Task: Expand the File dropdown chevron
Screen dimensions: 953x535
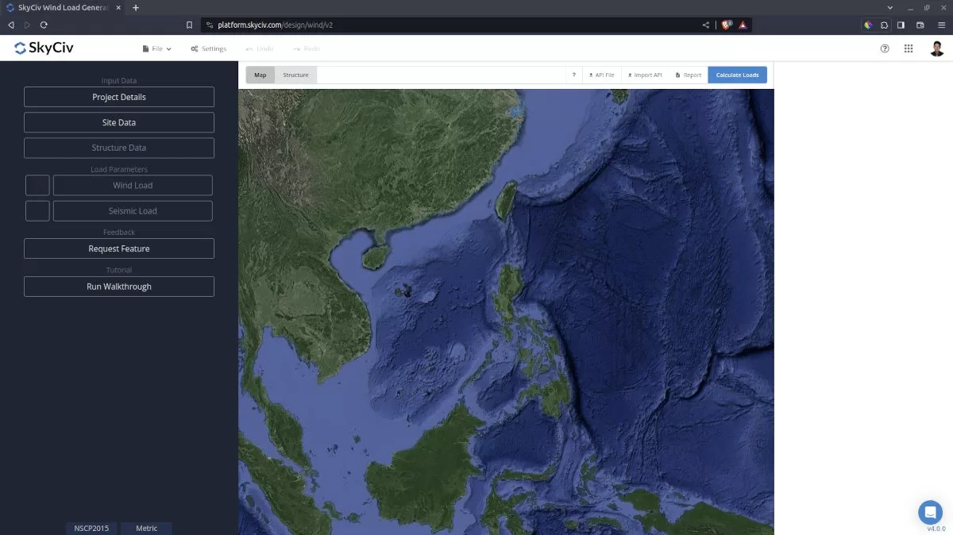Action: [168, 48]
